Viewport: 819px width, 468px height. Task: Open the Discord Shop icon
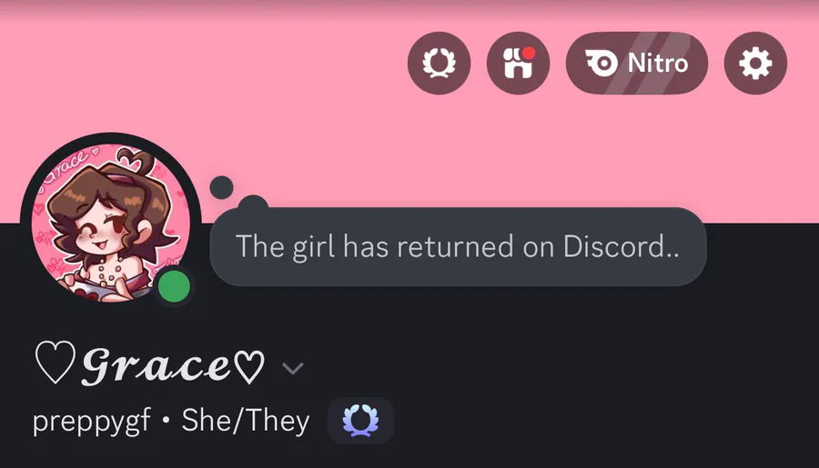click(518, 63)
